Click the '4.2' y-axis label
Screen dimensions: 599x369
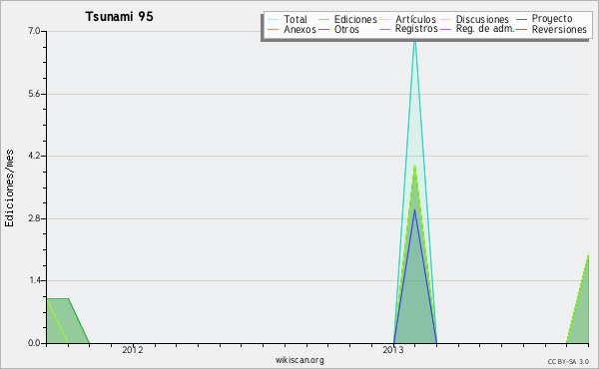[34, 156]
